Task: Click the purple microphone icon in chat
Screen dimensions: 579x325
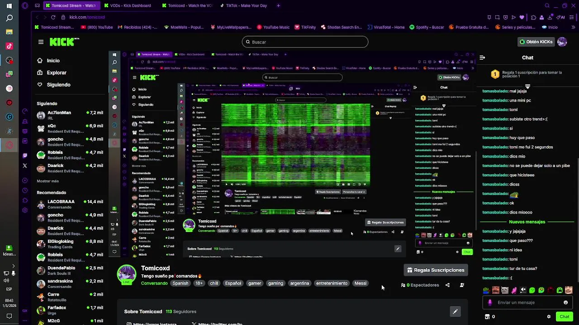Action: point(490,302)
